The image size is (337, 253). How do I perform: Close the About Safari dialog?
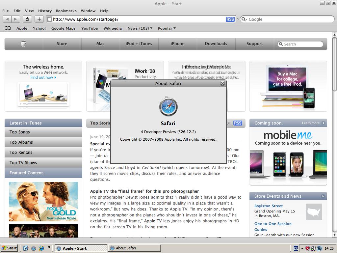coord(222,83)
